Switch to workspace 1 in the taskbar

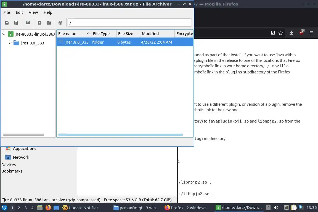[12, 208]
